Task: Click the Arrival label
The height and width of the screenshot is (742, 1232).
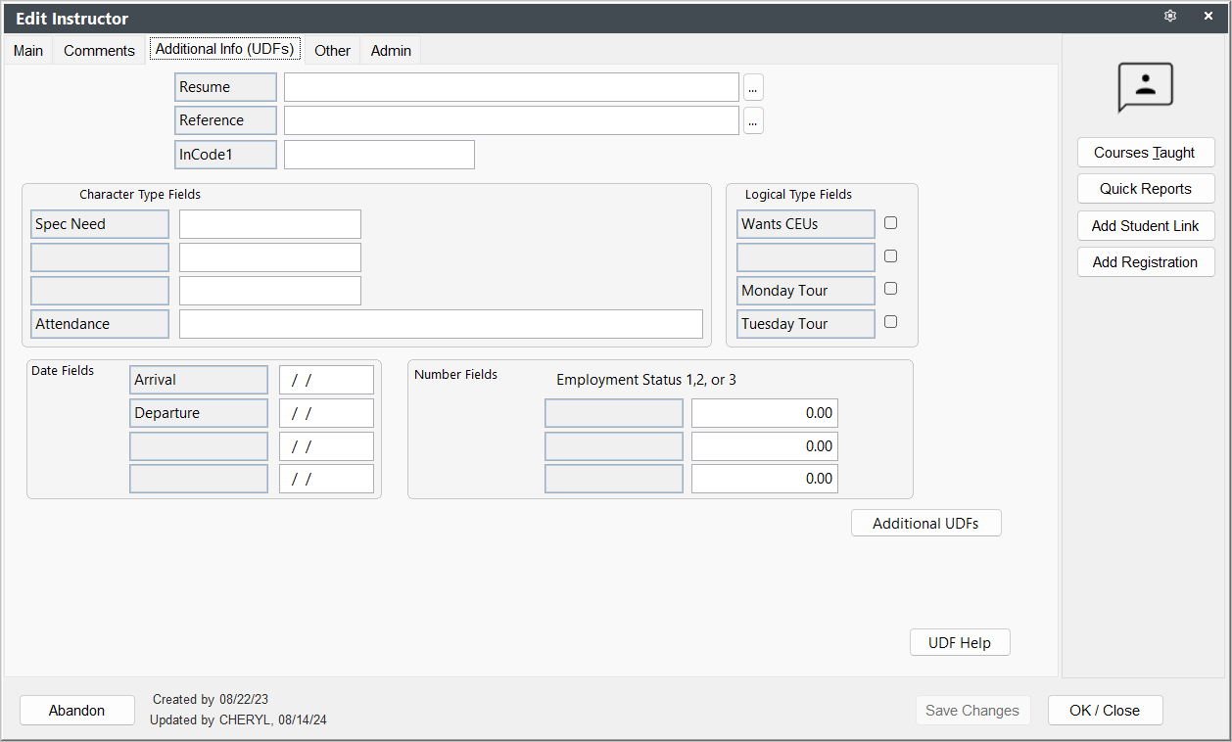Action: (x=199, y=380)
